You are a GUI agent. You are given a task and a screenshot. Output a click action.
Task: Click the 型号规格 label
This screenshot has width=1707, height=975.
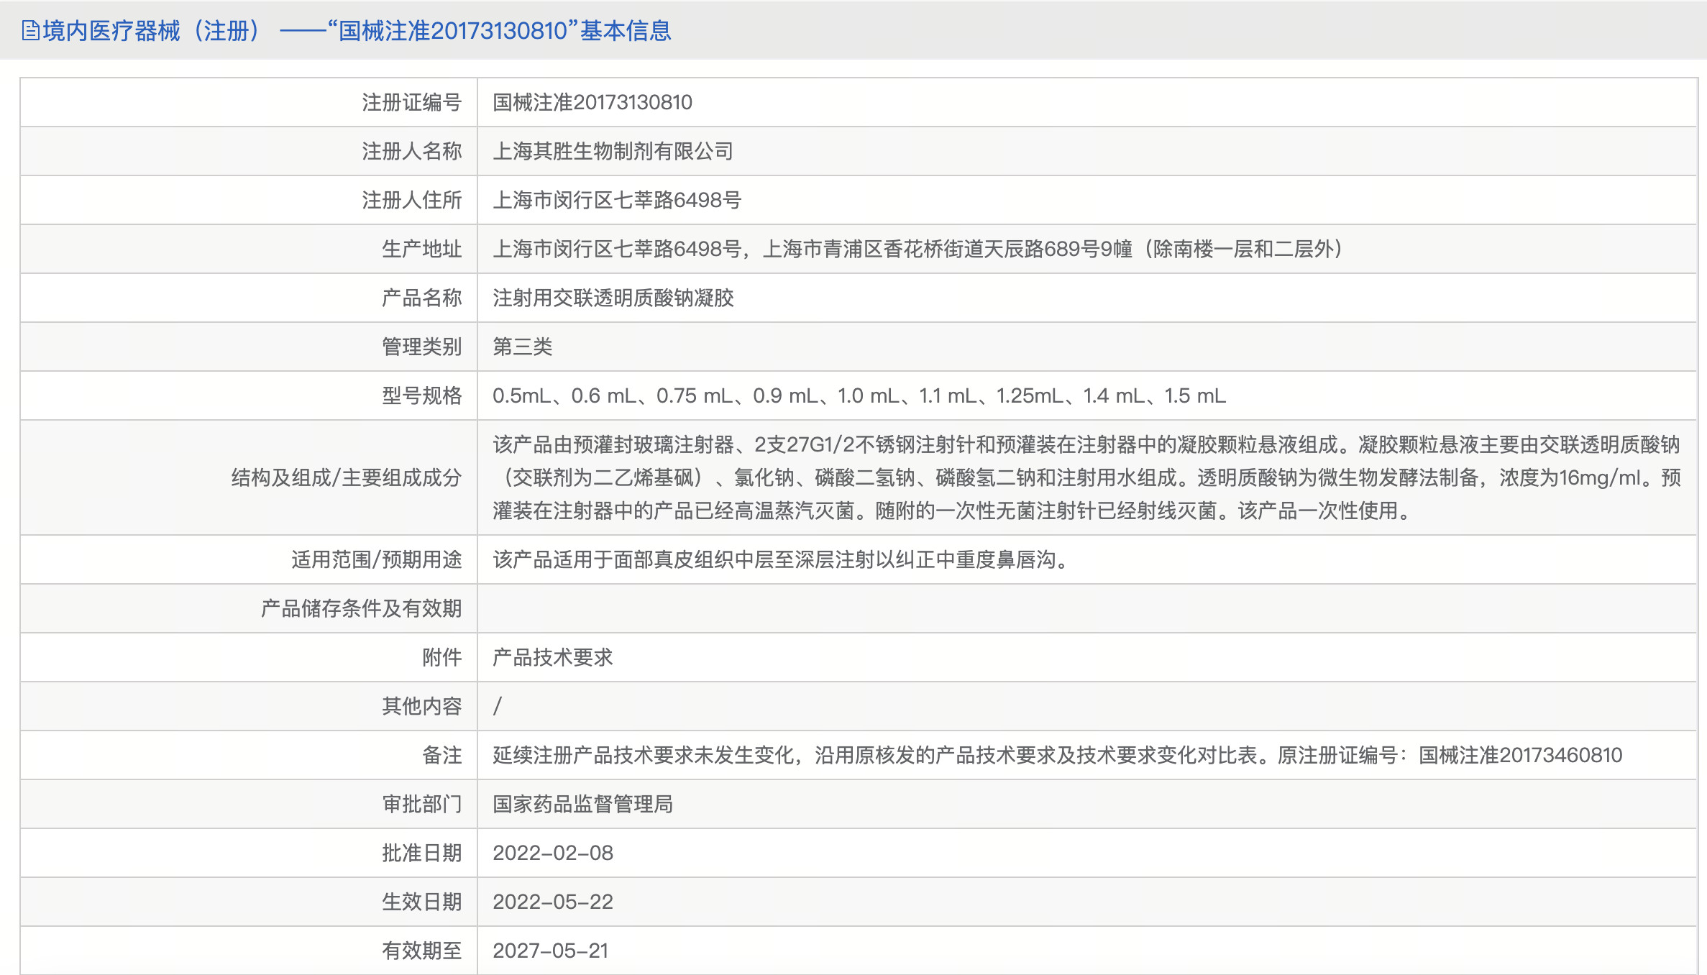(421, 396)
